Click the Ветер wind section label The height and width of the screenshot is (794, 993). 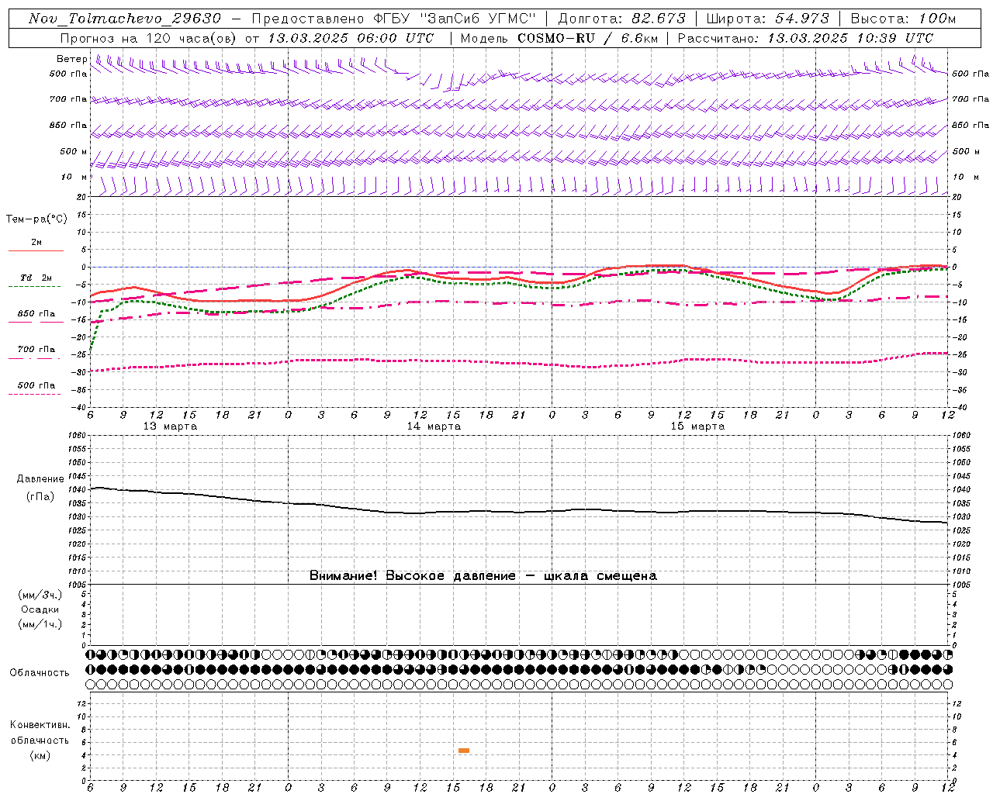71,59
